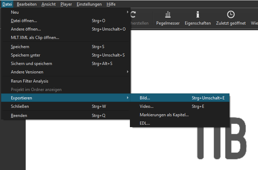Open the Hilfe menu
The image size is (258, 170).
[111, 4]
